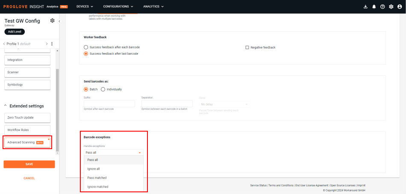Open the notifications bell
Image resolution: width=406 pixels, height=194 pixels.
(x=374, y=7)
